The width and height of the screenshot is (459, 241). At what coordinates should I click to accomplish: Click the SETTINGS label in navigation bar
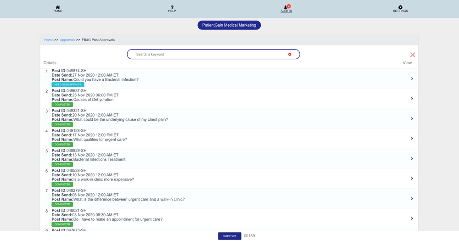(400, 11)
